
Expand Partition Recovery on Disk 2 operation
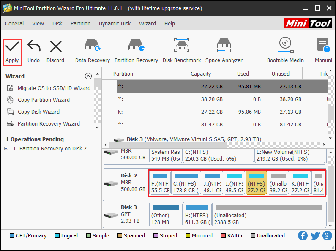(x=6, y=148)
